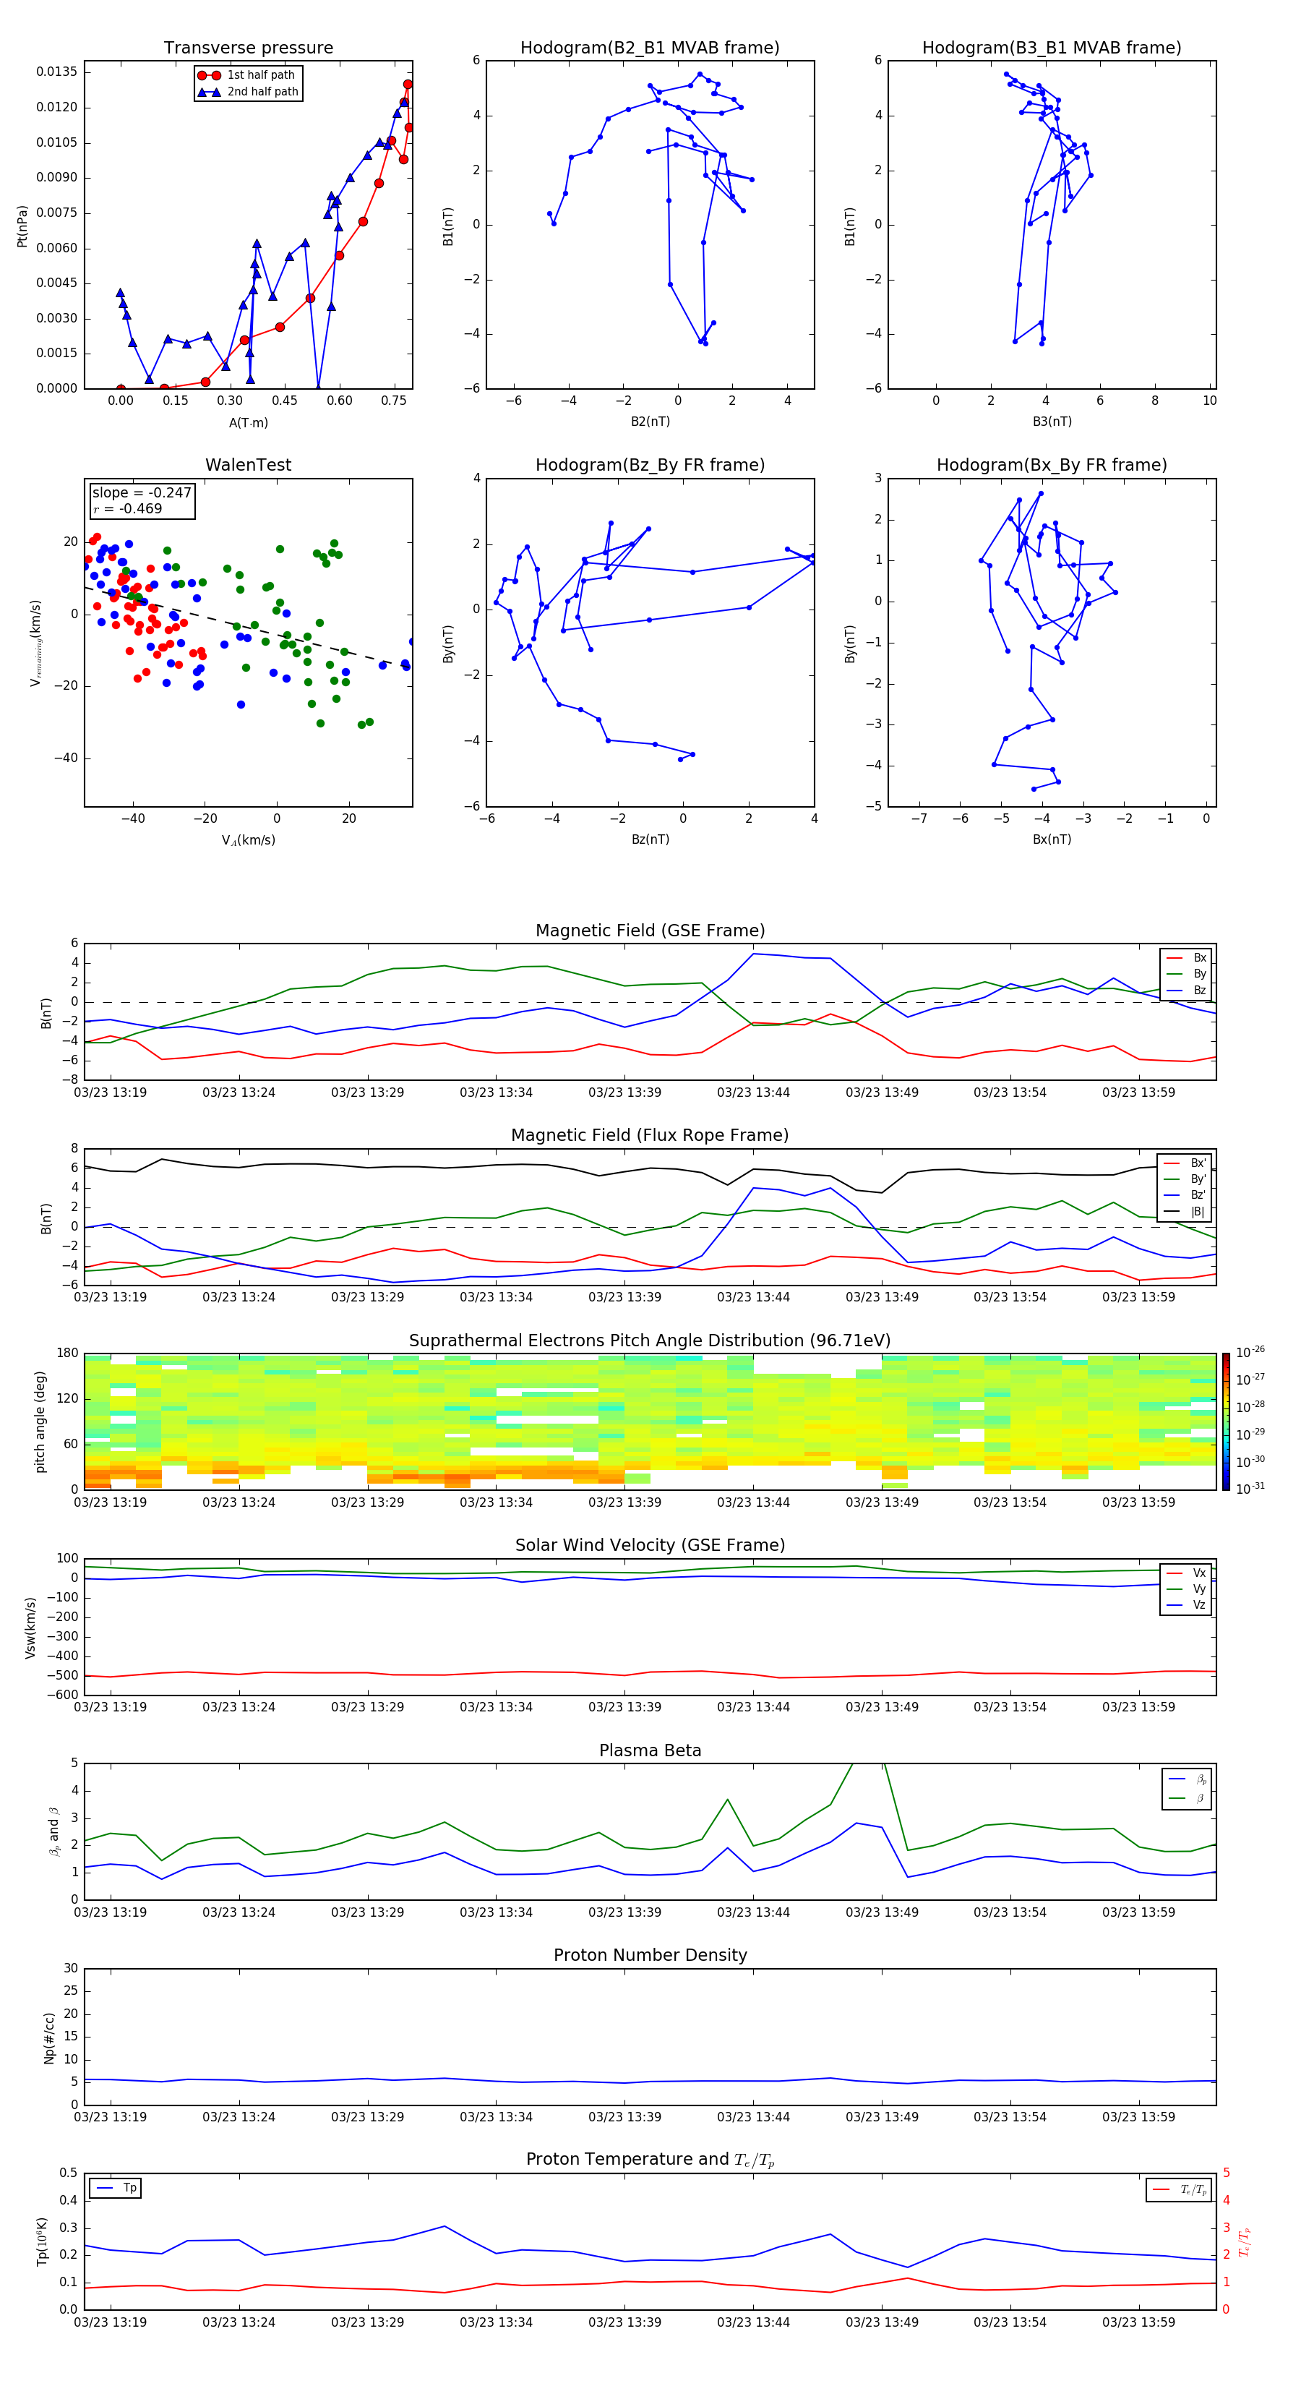Click 'Vz' legend entry in velocity plot
This screenshot has height=2386, width=1301.
pos(1186,1605)
